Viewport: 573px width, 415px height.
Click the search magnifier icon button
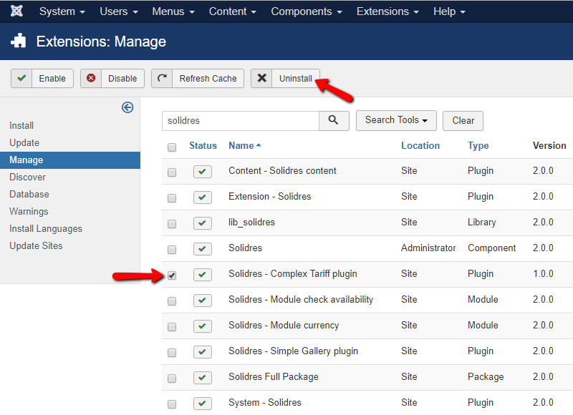coord(334,120)
